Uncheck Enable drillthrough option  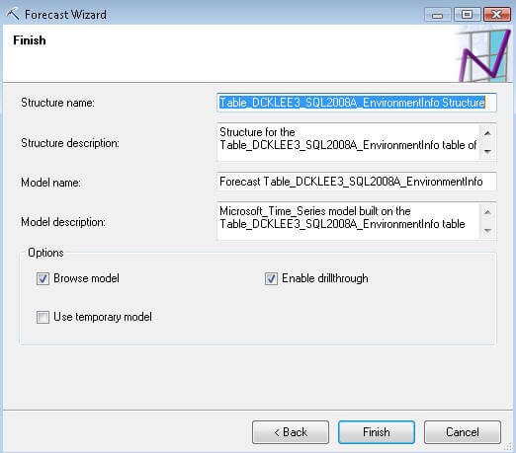pos(271,278)
